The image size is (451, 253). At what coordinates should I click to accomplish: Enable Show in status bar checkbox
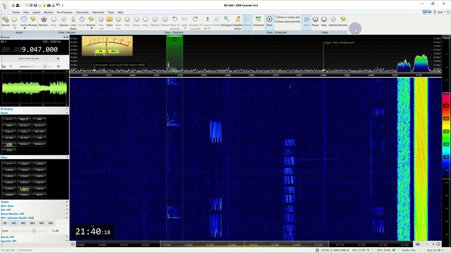pos(276,17)
